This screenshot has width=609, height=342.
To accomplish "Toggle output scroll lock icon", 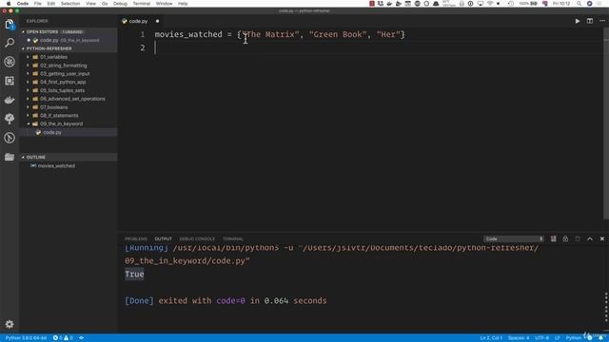I will (x=565, y=238).
